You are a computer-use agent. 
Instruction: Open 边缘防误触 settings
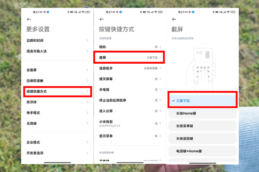57,81
